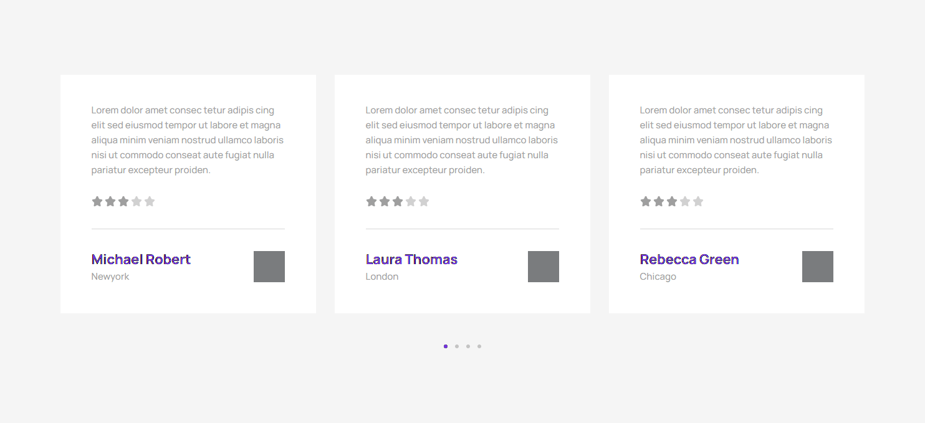Screen dimensions: 925x423
Task: Click Michael Robert's gray avatar image
Action: click(269, 267)
